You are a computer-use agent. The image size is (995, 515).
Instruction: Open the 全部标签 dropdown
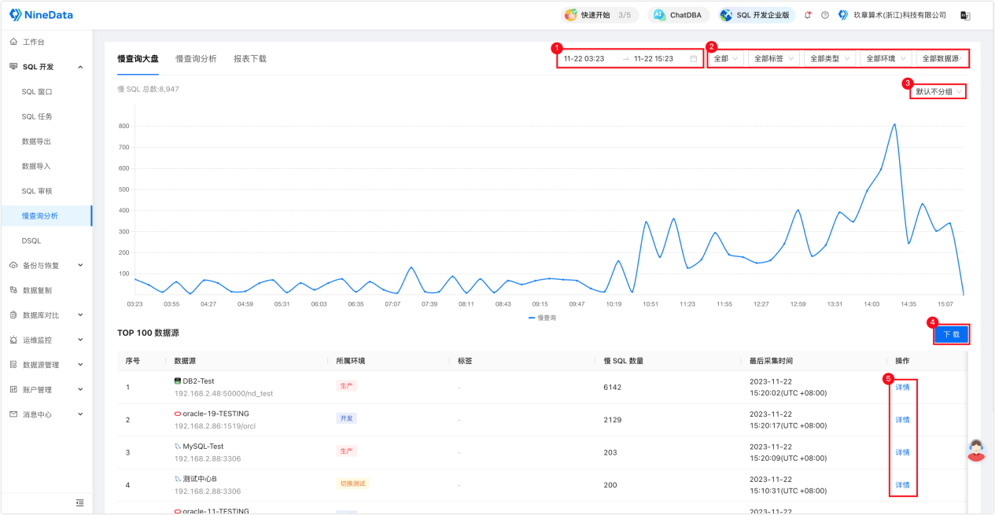point(774,58)
